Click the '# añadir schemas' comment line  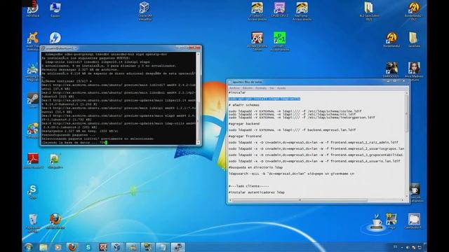(244, 105)
